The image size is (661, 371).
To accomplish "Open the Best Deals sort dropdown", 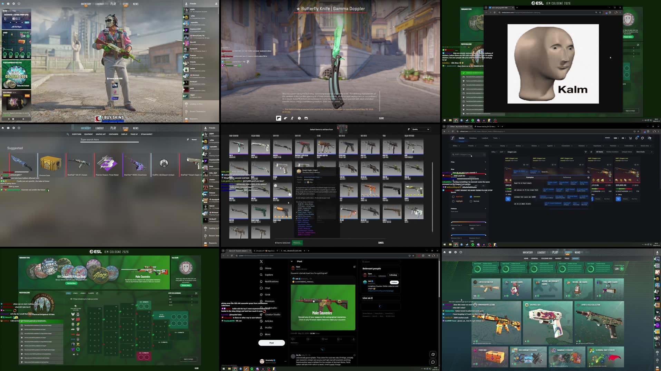I will (x=644, y=152).
